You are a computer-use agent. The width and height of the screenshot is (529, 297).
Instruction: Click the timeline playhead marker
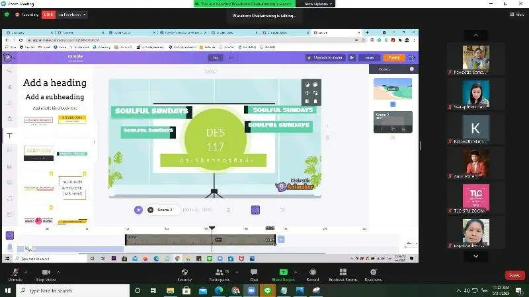212,228
